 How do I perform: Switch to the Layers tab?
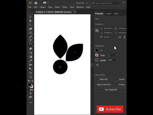point(109,14)
